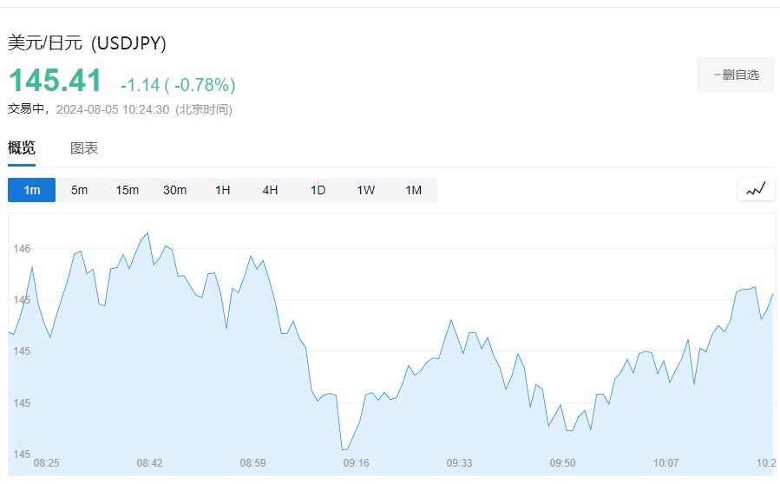Click the 删自选 remove-from-watchlist button
Image resolution: width=780 pixels, height=484 pixels.
735,75
